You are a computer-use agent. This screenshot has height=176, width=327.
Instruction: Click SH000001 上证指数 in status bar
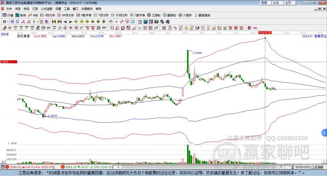[309, 167]
